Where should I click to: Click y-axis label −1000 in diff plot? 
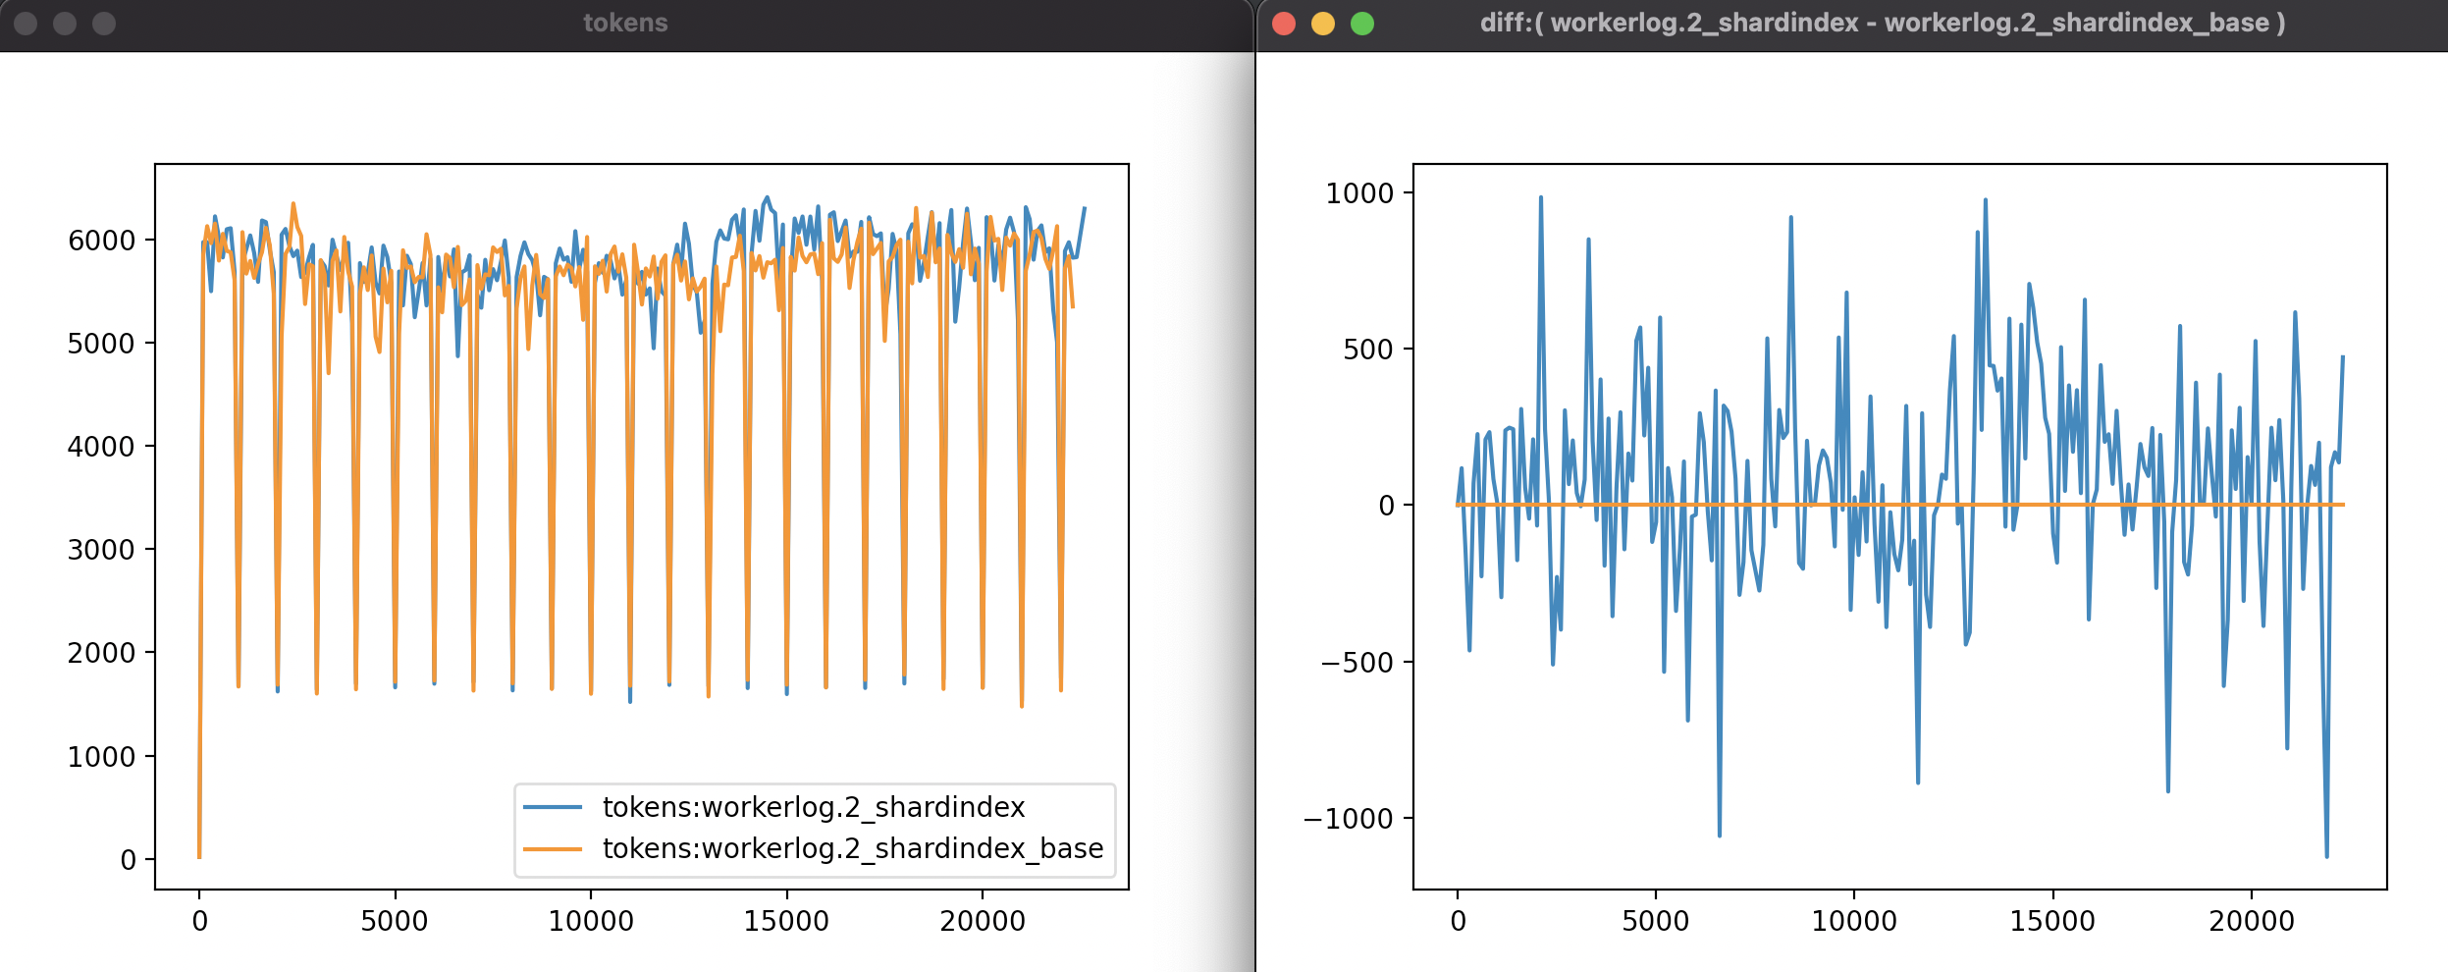pos(1349,819)
